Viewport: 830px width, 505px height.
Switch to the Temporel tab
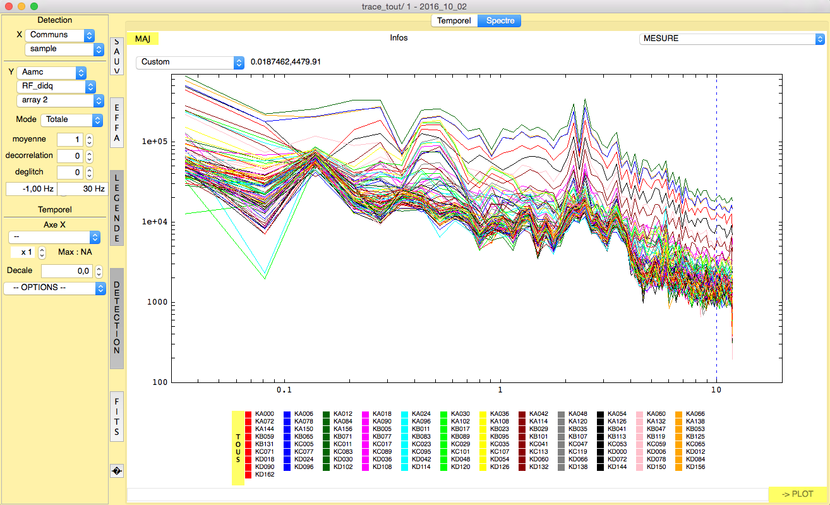pos(454,21)
